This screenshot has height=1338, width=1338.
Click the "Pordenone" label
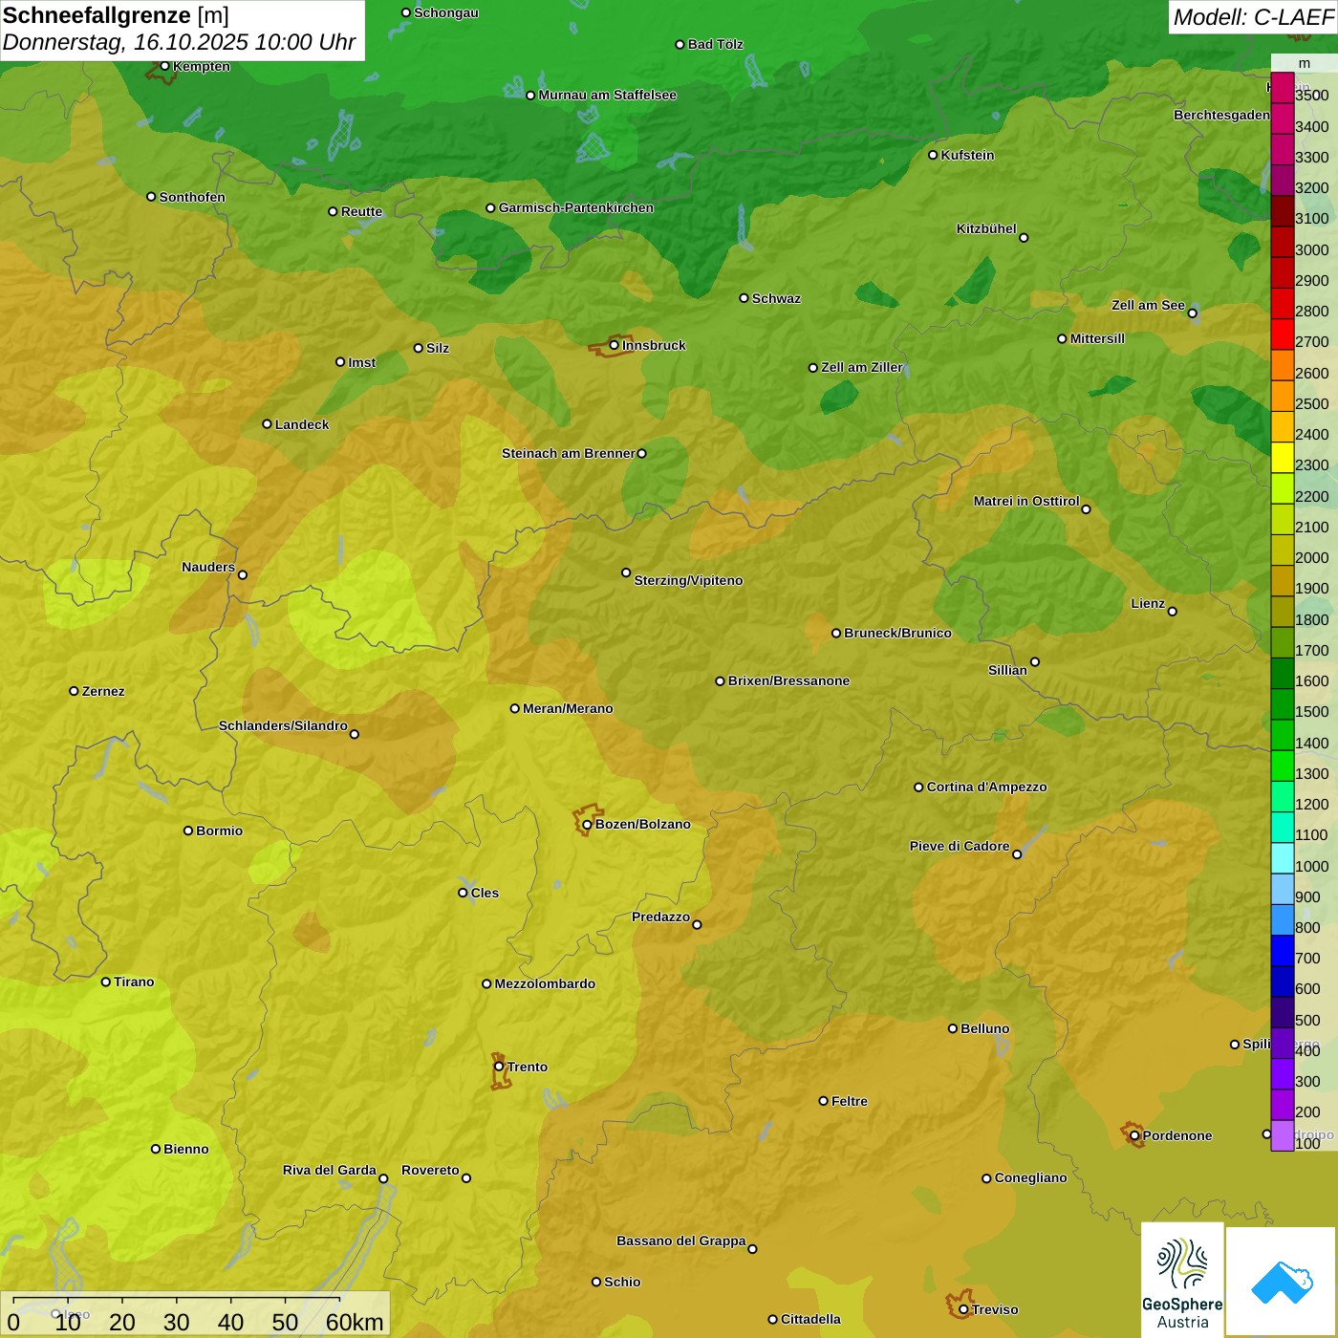point(1177,1135)
